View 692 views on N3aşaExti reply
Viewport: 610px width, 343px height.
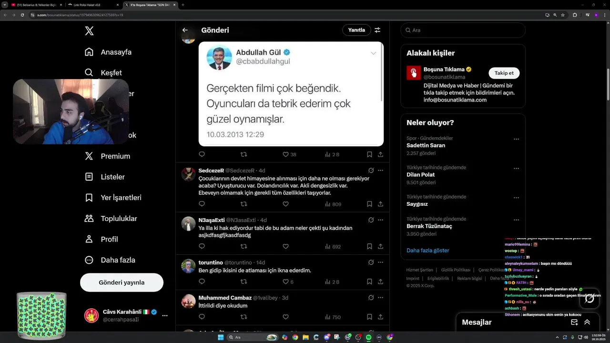(333, 246)
